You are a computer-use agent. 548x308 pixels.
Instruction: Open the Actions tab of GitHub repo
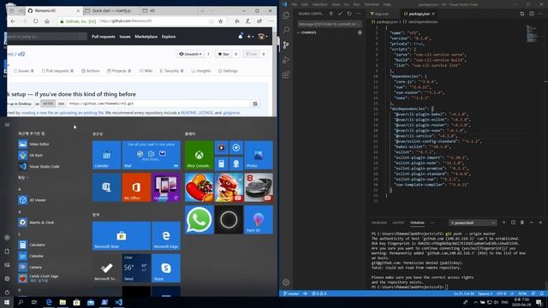tap(91, 71)
